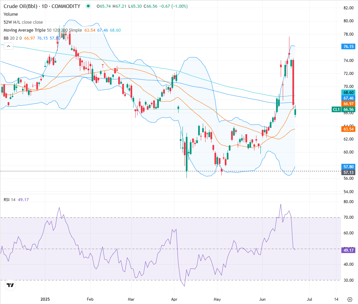Select the Moving Average Triple legend
The image size is (358, 304).
tap(43, 30)
